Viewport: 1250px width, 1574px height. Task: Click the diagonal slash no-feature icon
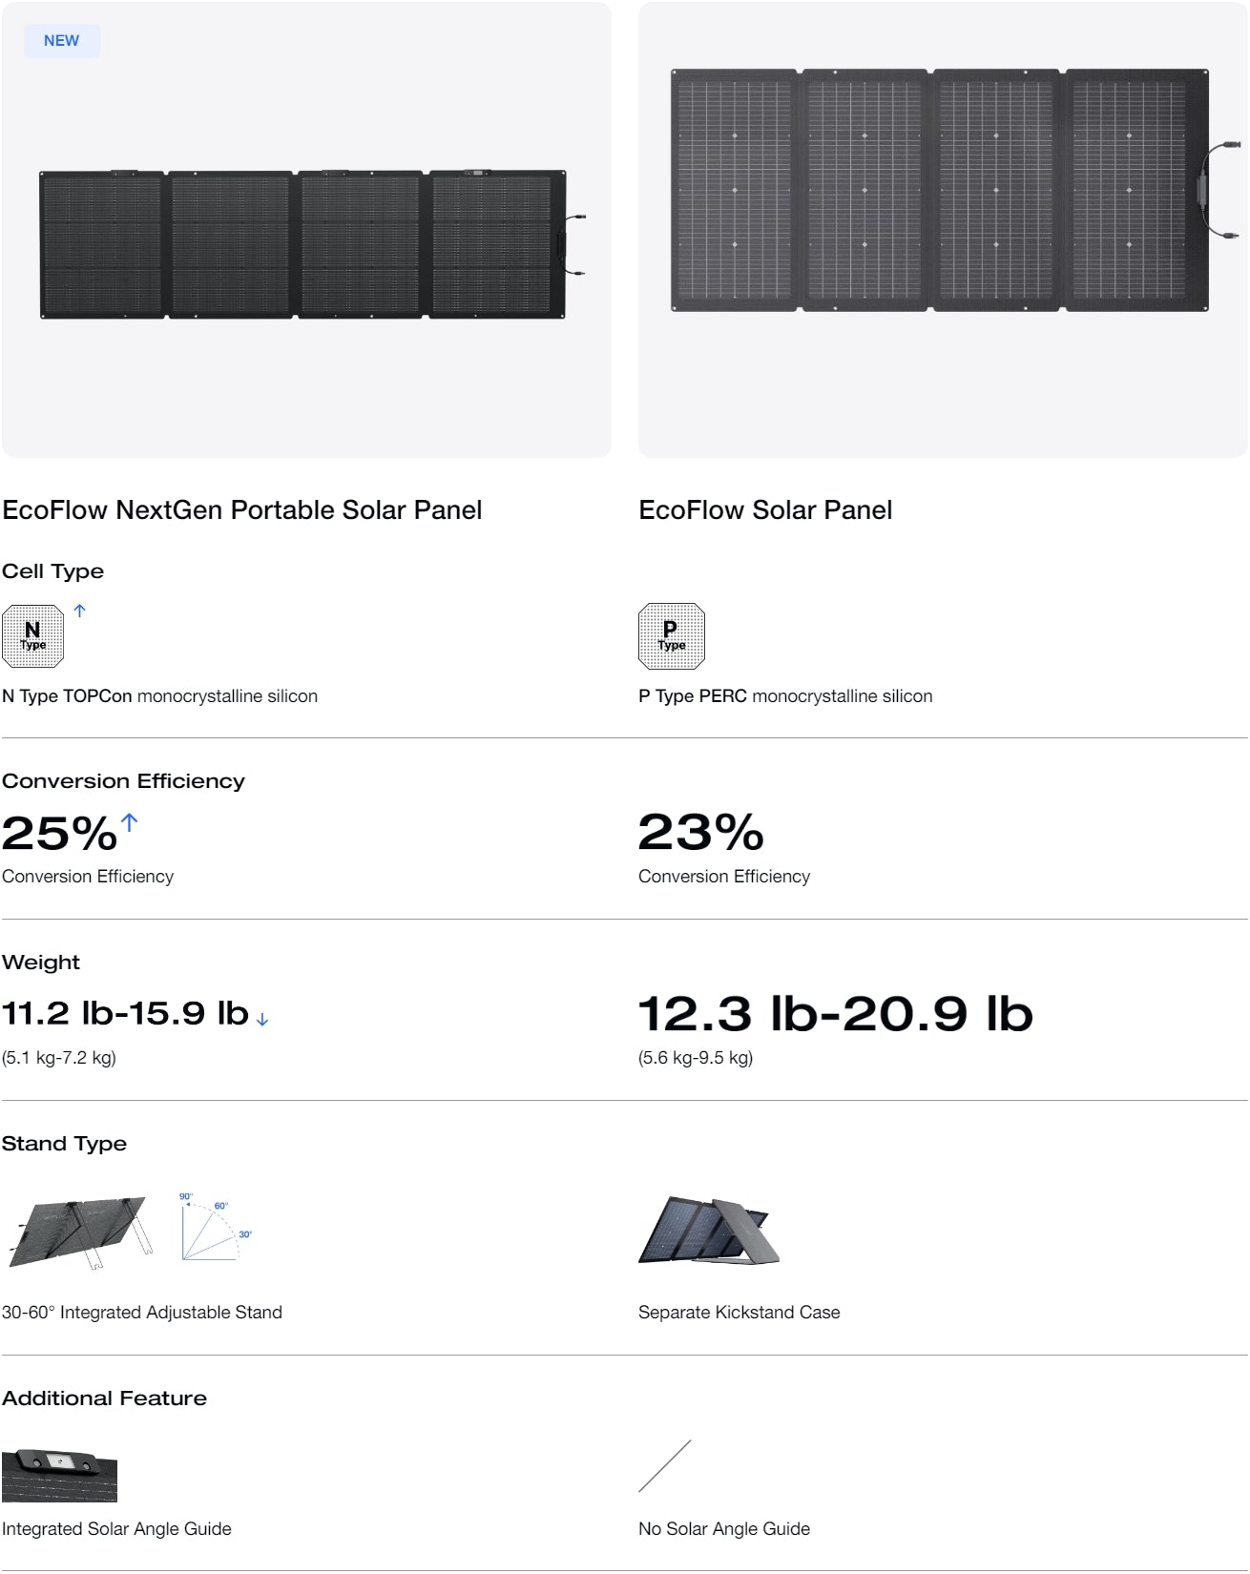point(664,1466)
